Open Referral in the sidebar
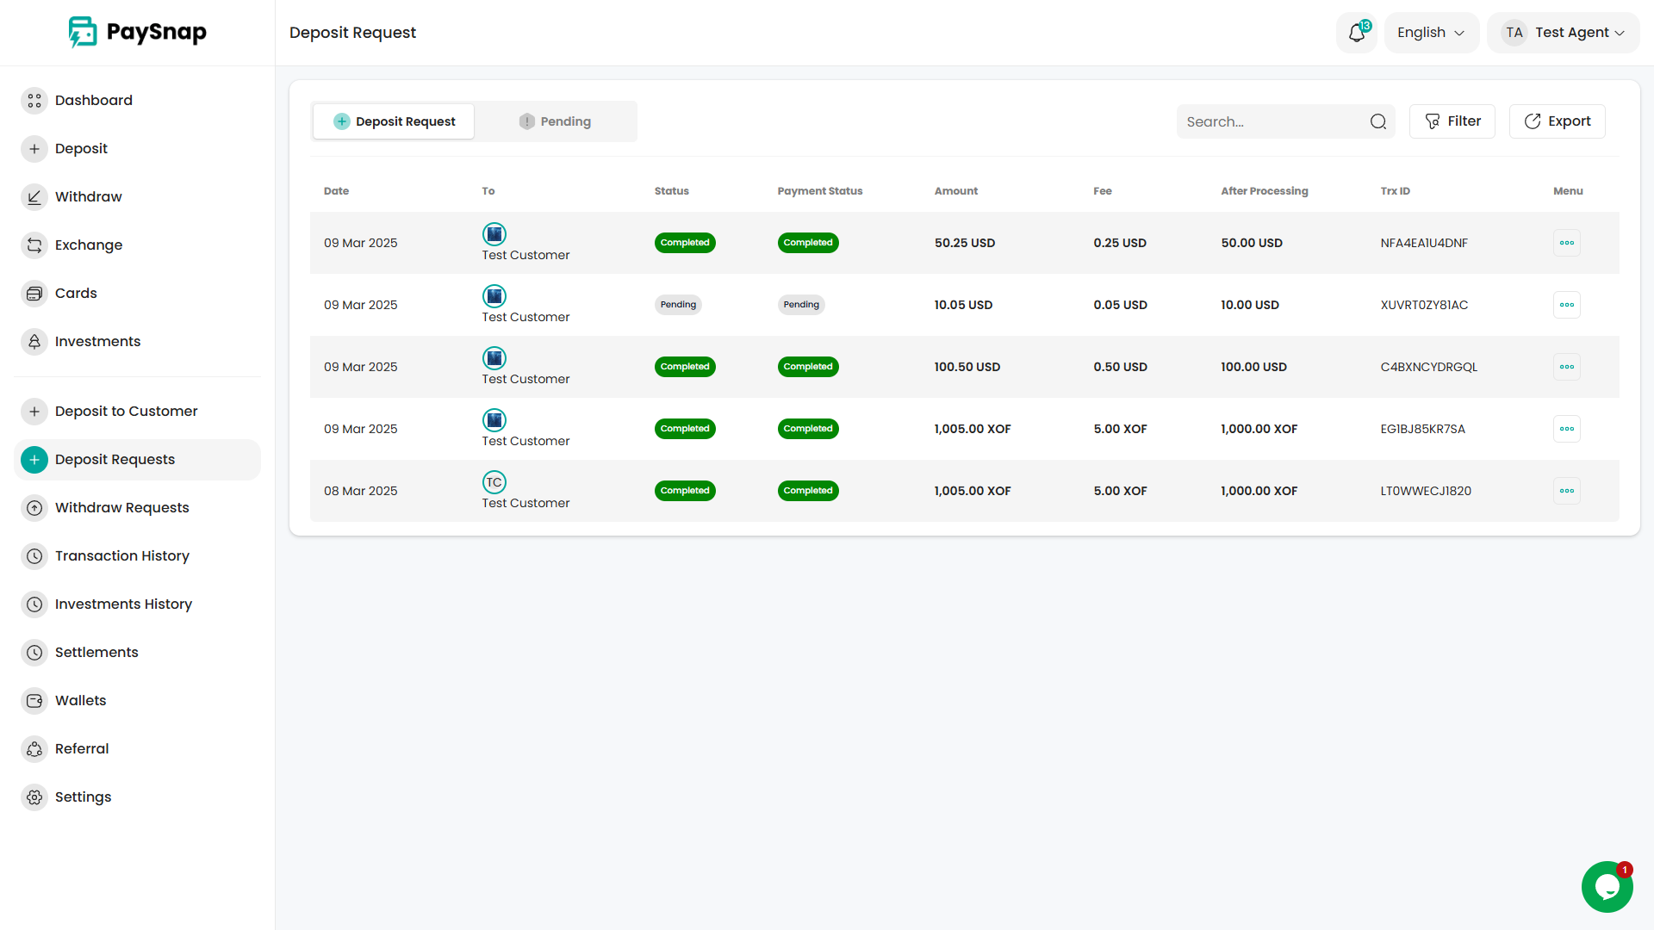Screen dimensions: 1654x930 pyautogui.click(x=82, y=748)
